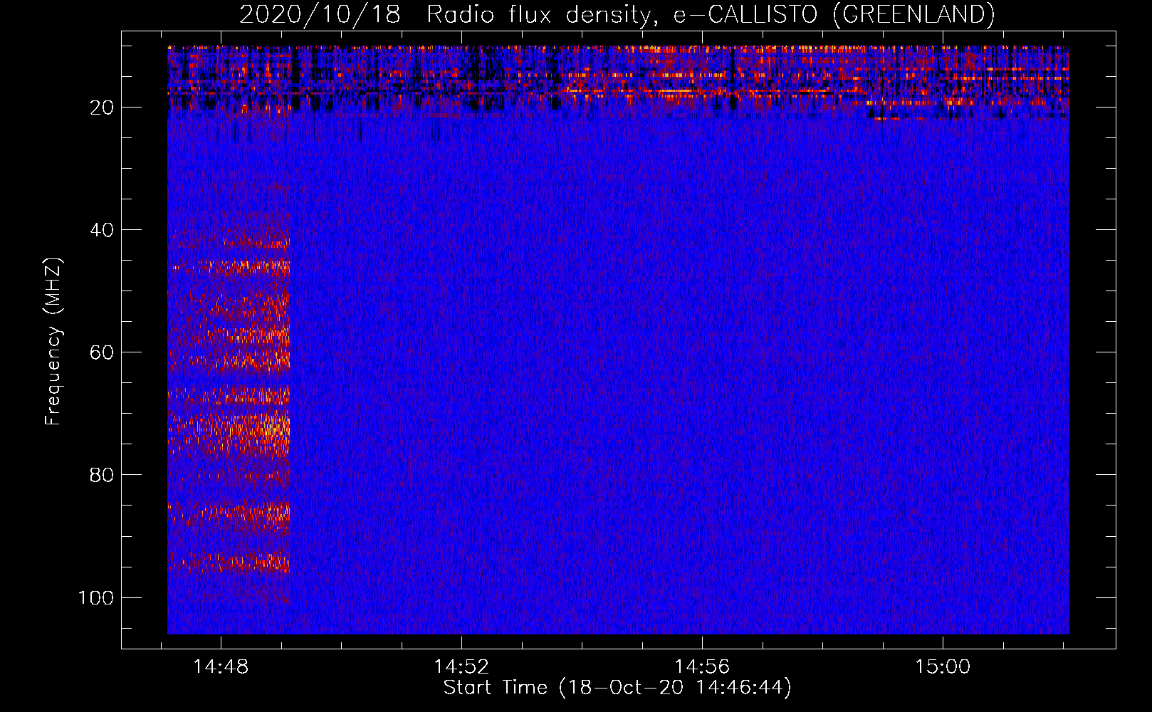Click the '14:56' time tick label

(702, 666)
